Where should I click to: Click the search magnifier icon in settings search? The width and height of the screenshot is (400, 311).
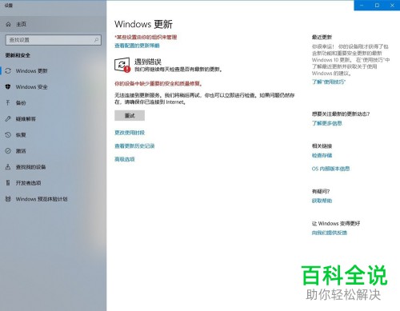coord(96,40)
